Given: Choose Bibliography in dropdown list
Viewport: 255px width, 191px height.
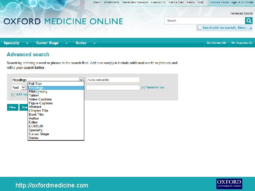Looking at the screenshot, I should tap(56, 92).
